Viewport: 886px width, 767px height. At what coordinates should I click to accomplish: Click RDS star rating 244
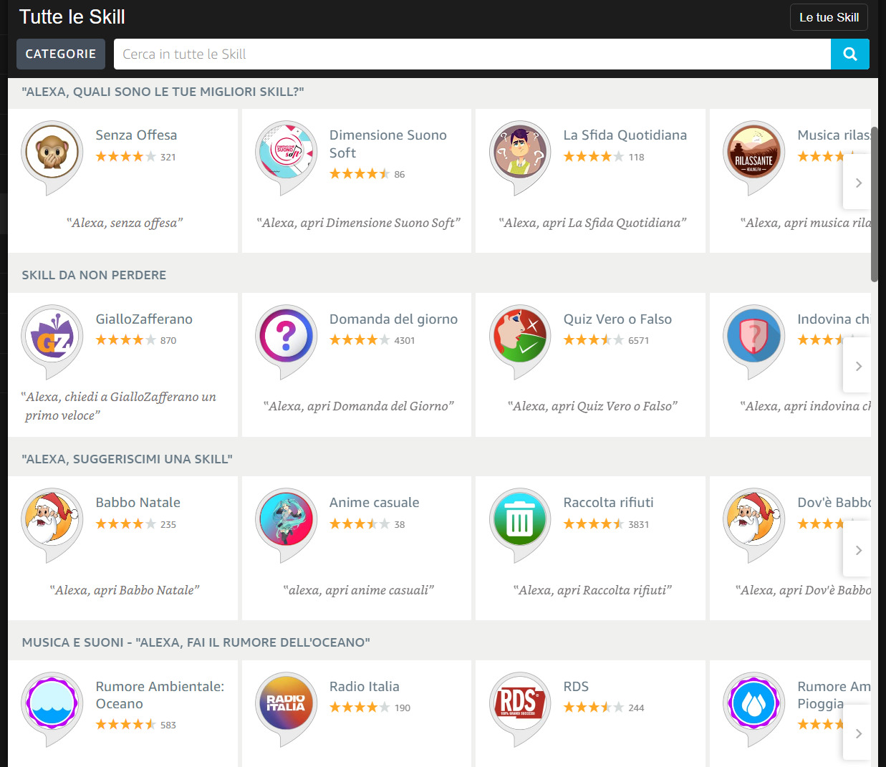(604, 708)
